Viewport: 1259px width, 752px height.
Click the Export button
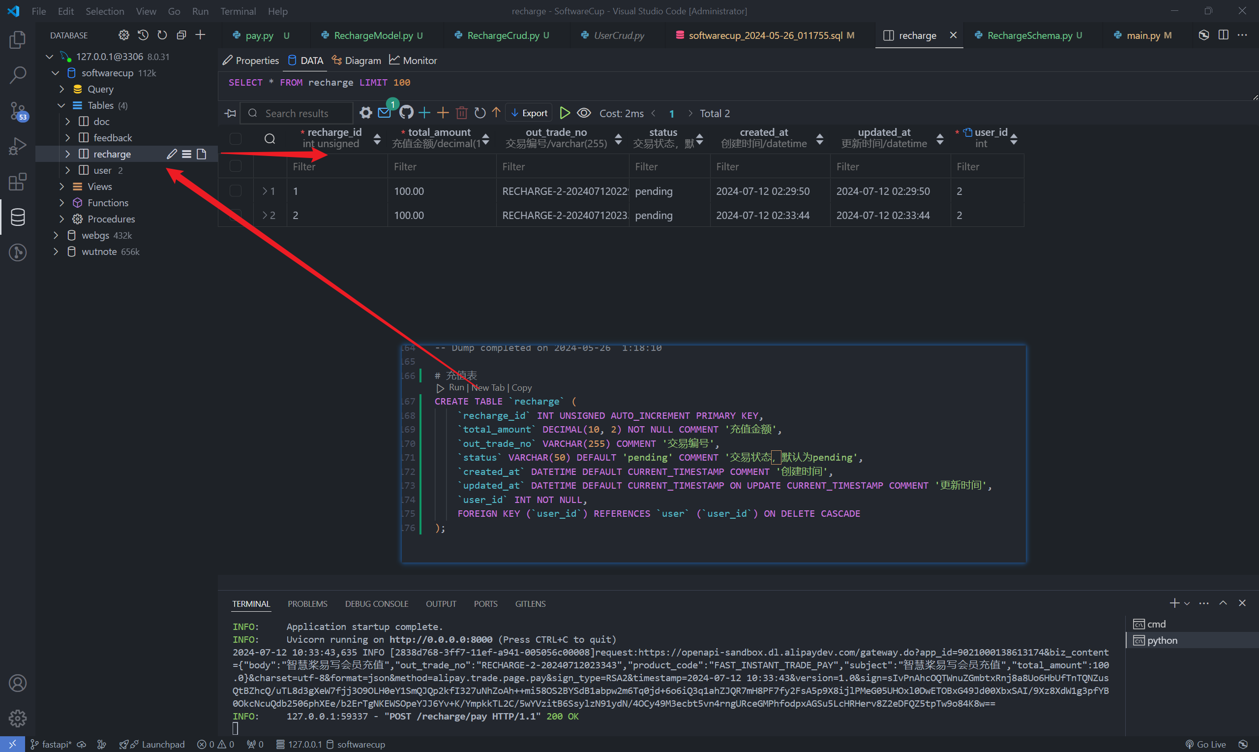530,113
